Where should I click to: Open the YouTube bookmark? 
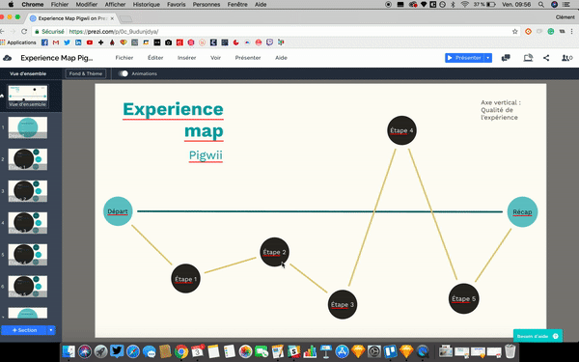[x=90, y=42]
